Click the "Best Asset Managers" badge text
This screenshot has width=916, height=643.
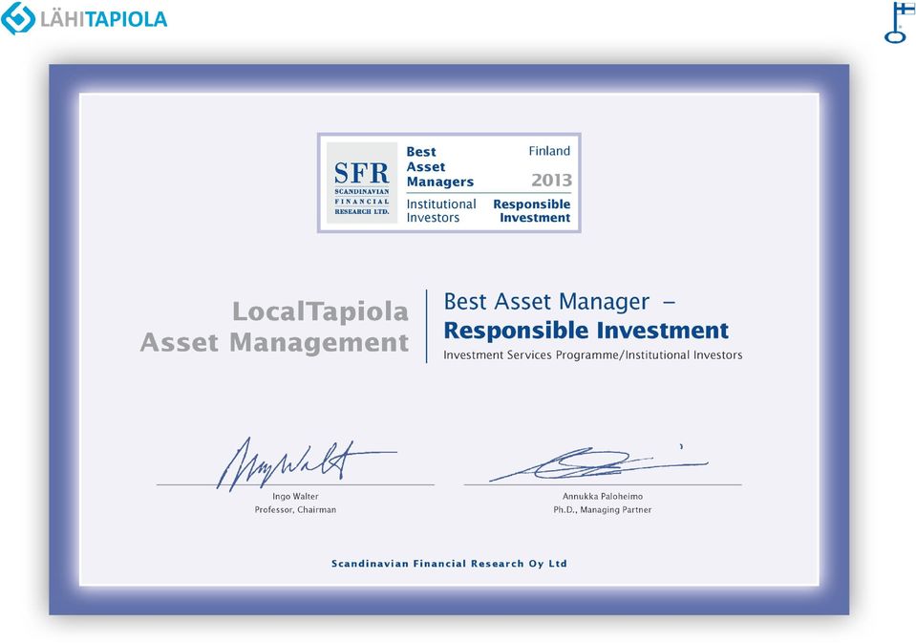coord(440,166)
